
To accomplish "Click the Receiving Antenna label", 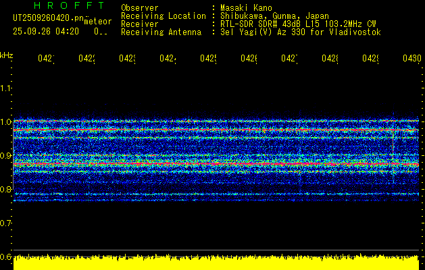I will coord(161,32).
